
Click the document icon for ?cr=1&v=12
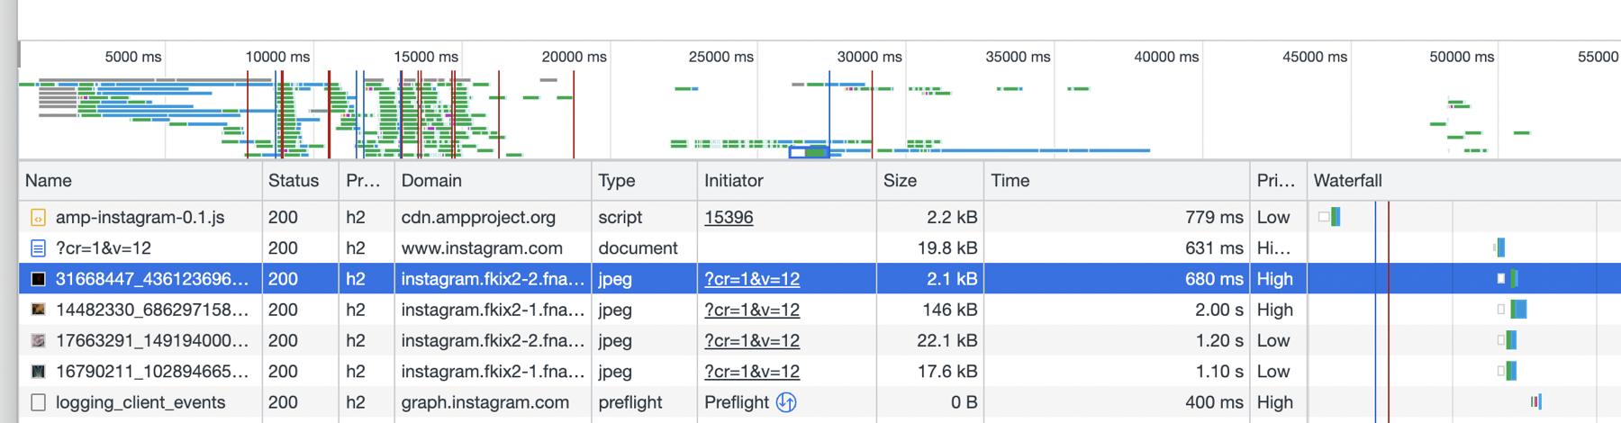[38, 248]
